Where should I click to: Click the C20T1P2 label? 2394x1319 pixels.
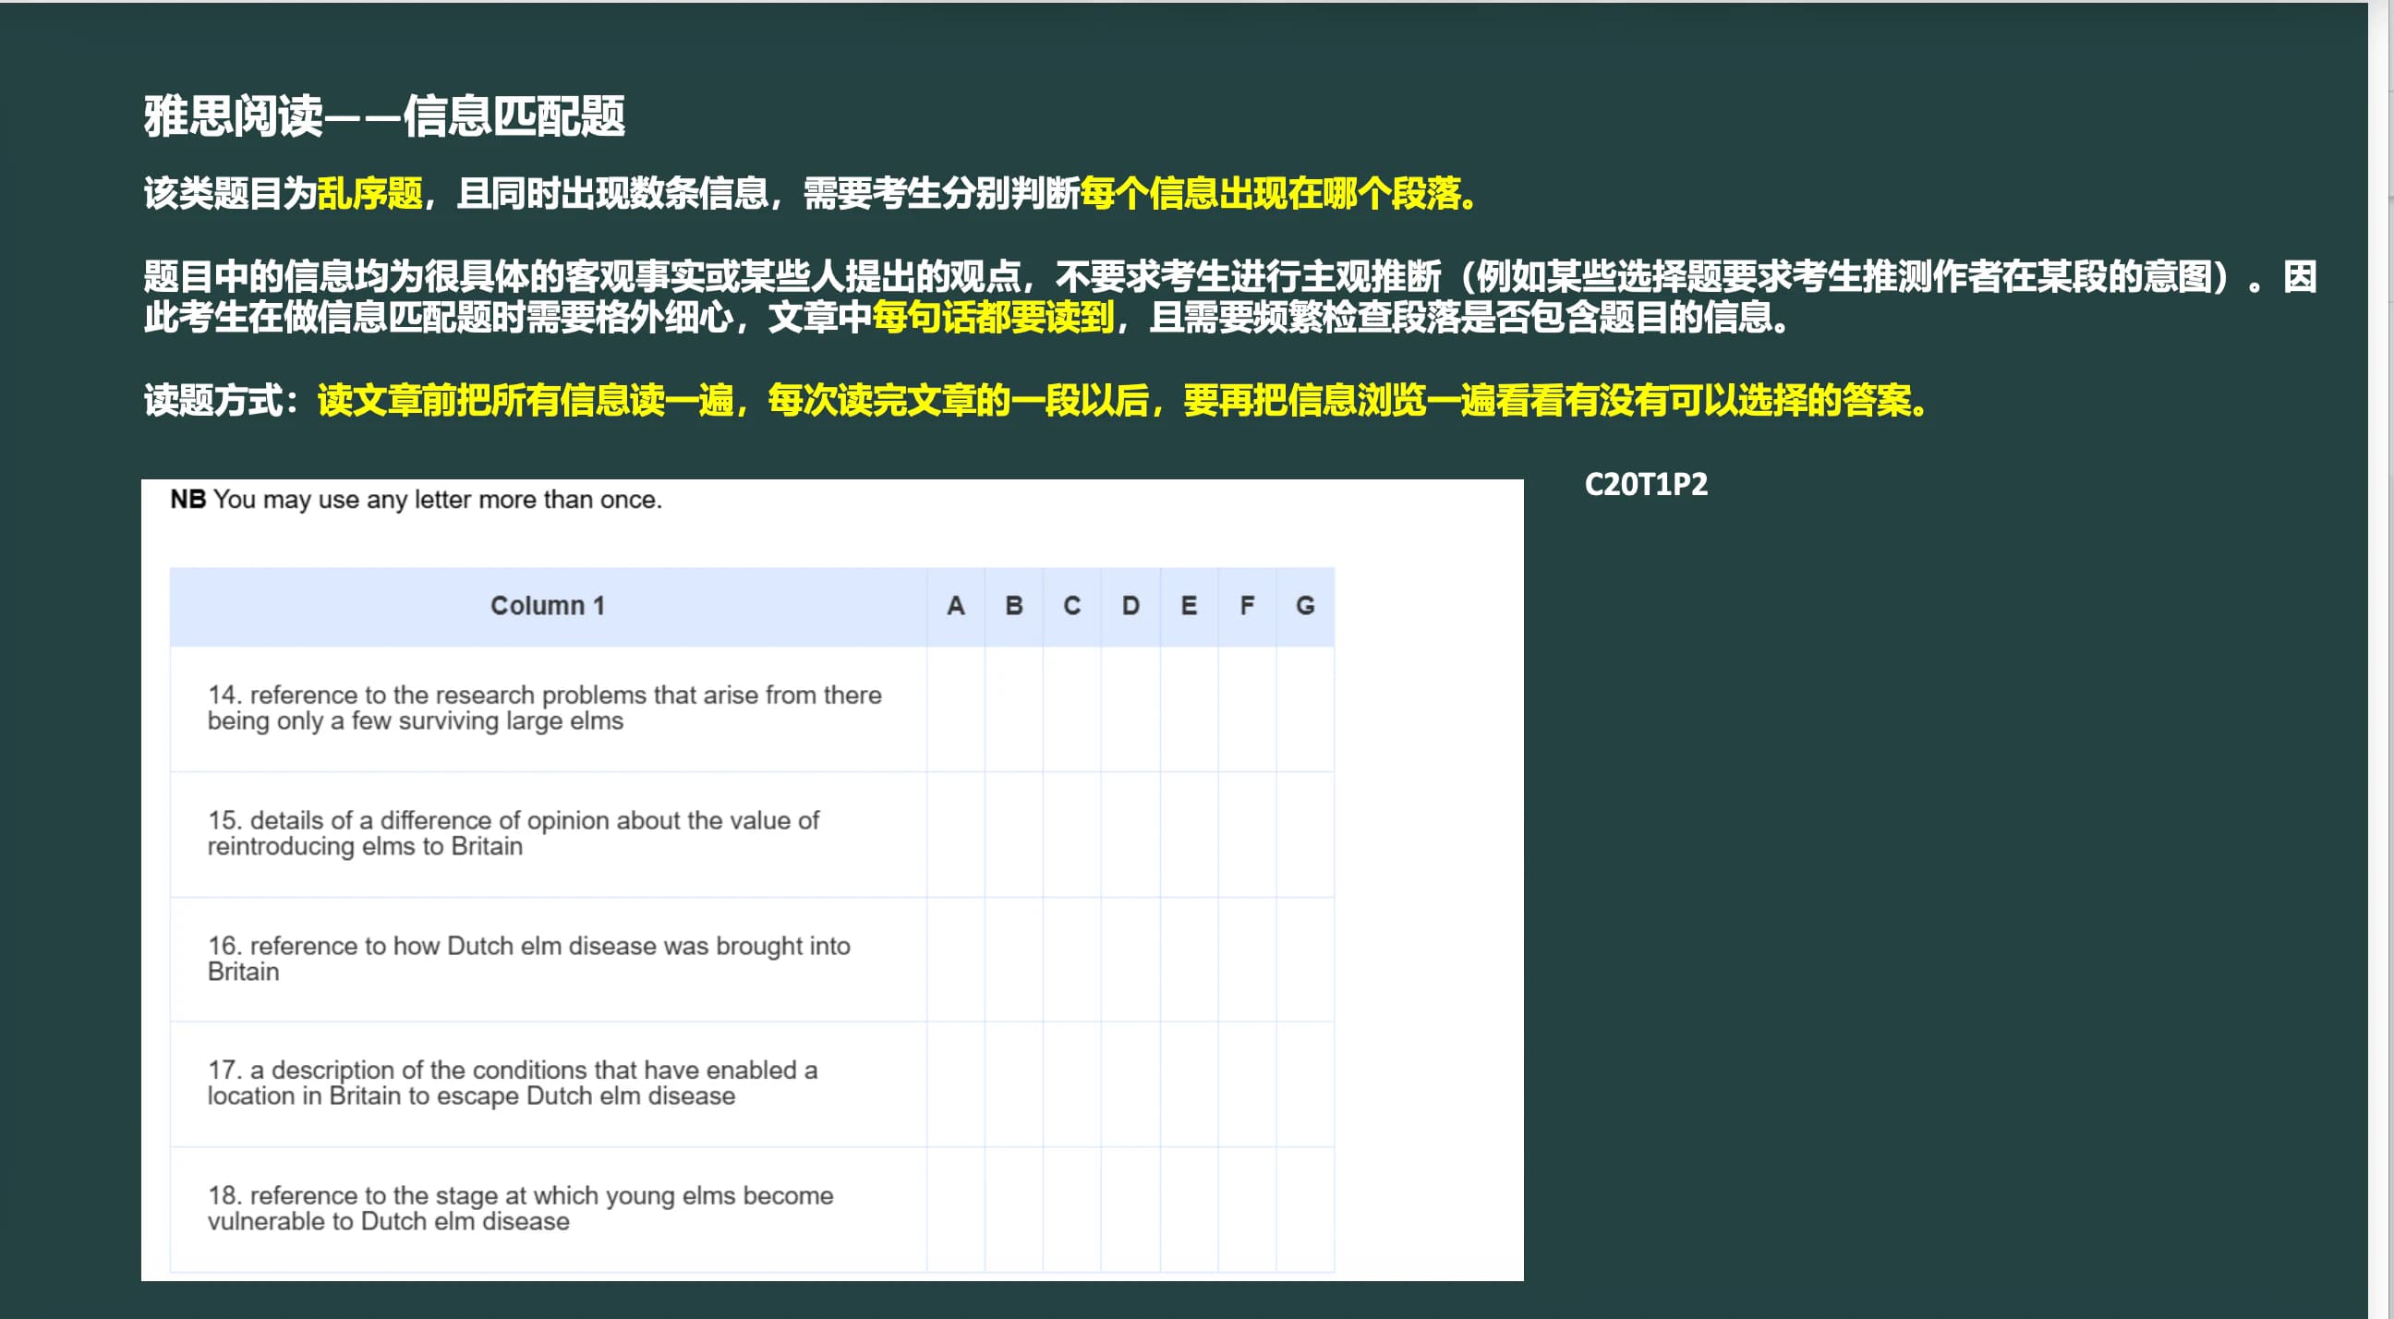[1646, 484]
